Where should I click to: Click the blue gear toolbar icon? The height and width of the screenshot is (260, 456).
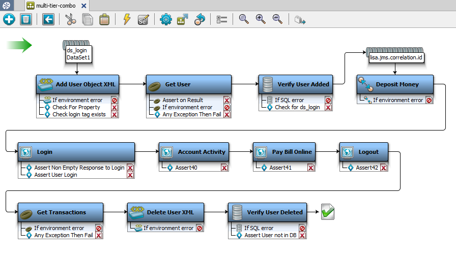(x=166, y=19)
